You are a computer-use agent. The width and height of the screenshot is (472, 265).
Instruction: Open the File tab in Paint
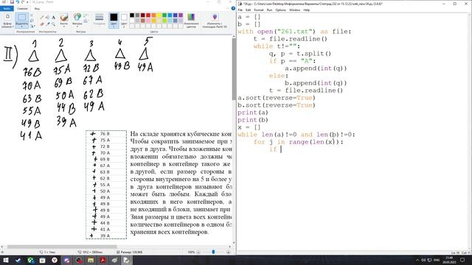(x=7, y=8)
